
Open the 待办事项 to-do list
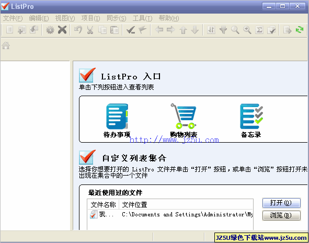pyautogui.click(x=117, y=121)
